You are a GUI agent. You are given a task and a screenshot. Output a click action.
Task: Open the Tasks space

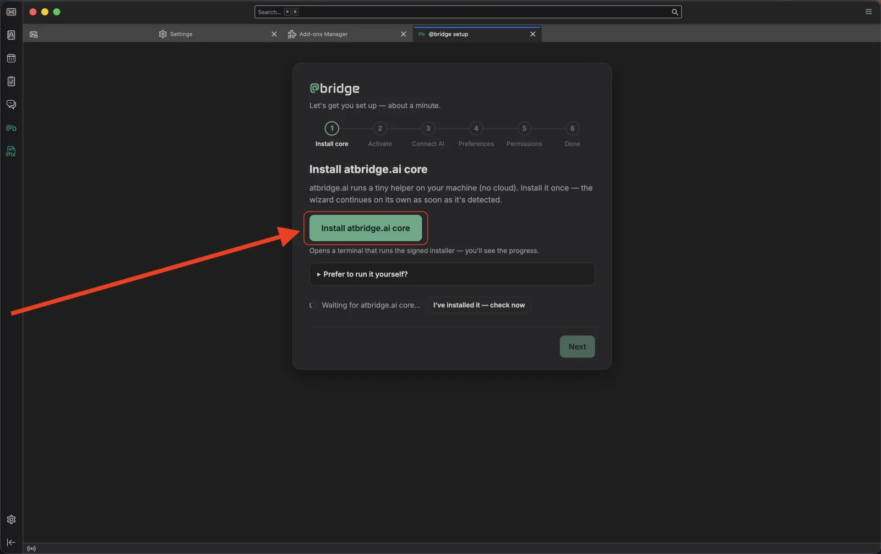(x=11, y=82)
